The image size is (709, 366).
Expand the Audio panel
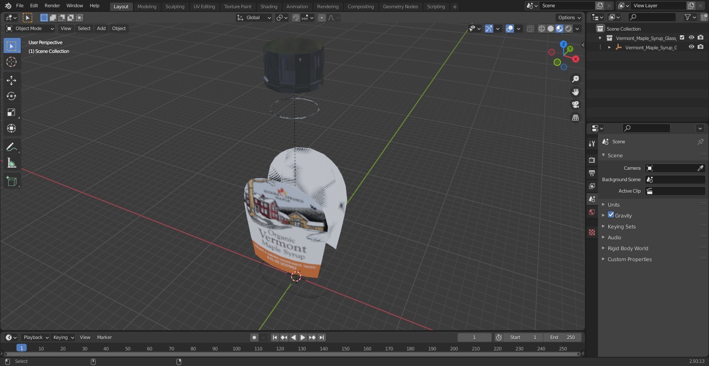coord(614,237)
